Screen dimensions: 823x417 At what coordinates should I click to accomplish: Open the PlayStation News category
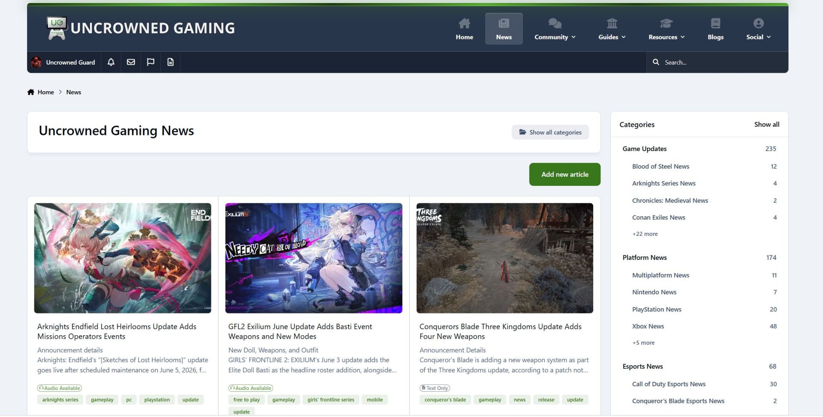pos(657,310)
